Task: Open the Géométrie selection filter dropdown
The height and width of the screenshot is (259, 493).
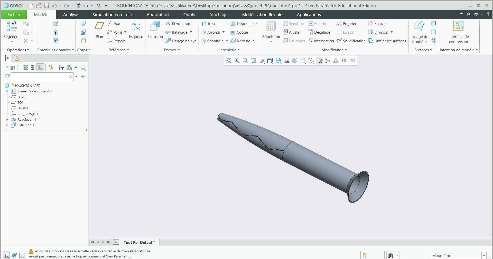Action: (x=484, y=255)
